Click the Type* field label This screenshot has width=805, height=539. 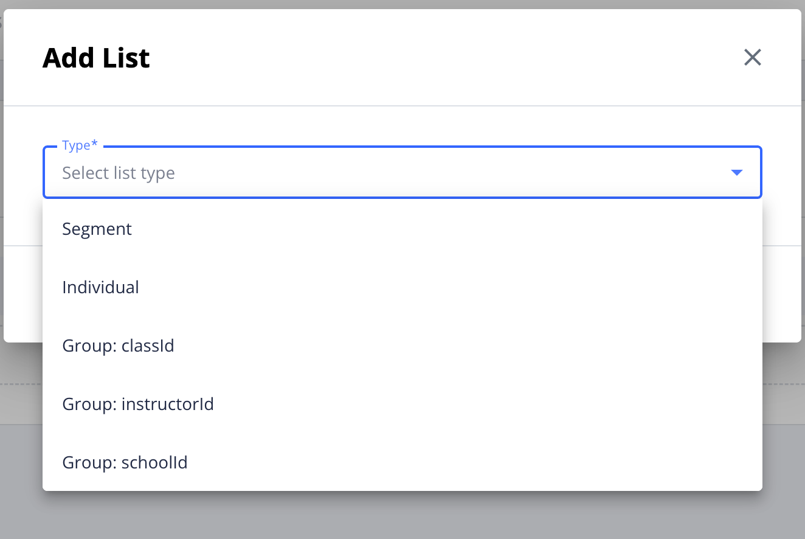click(80, 146)
